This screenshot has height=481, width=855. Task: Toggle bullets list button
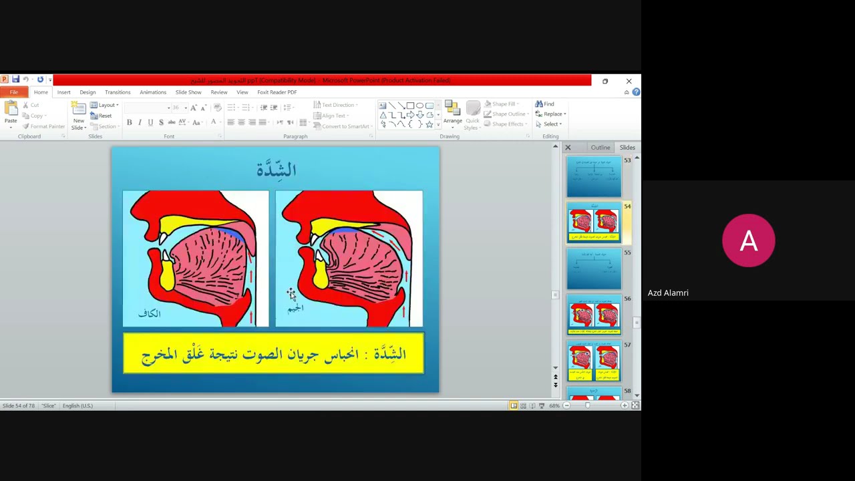[x=232, y=108]
